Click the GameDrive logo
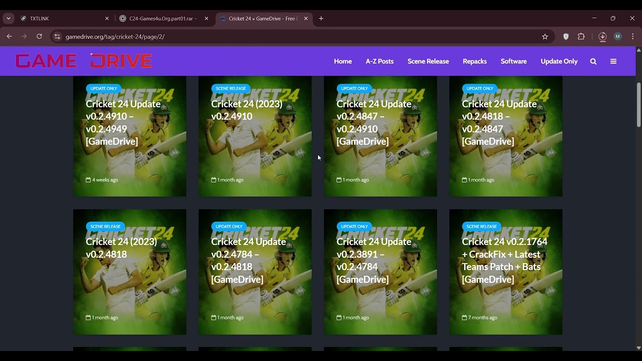The width and height of the screenshot is (642, 361). (x=84, y=61)
